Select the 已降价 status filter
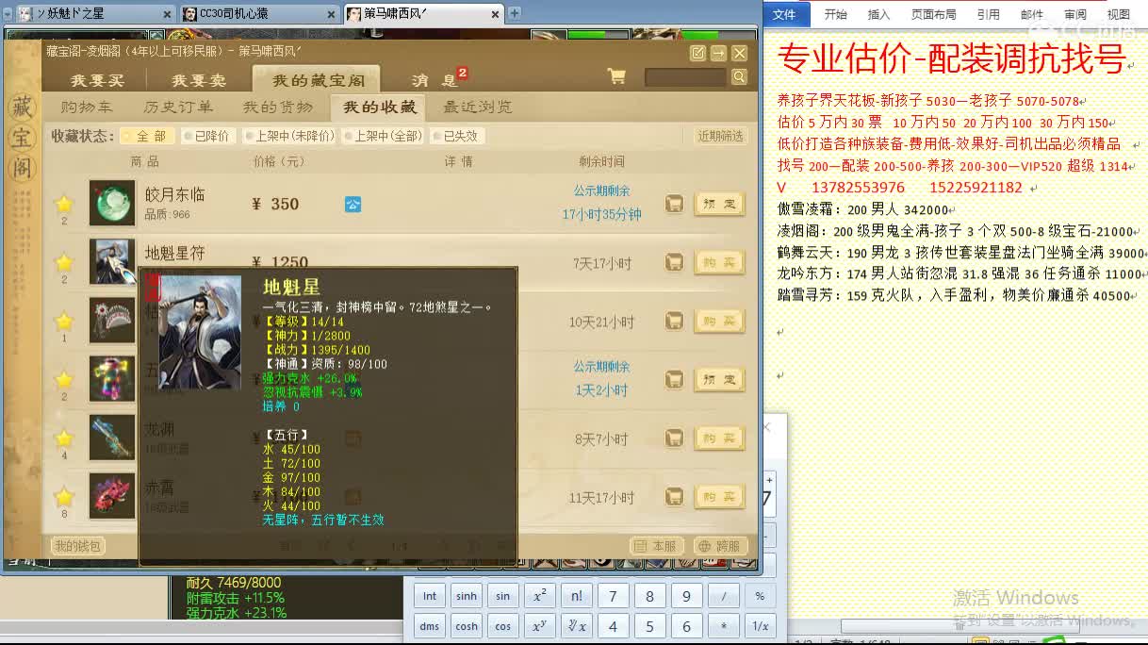 (x=206, y=136)
